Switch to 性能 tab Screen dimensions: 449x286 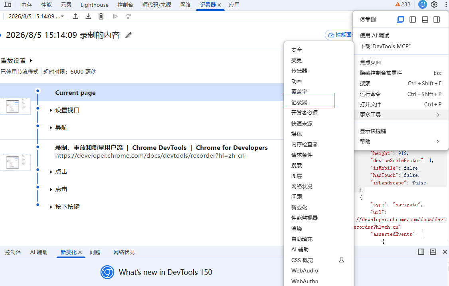point(46,5)
